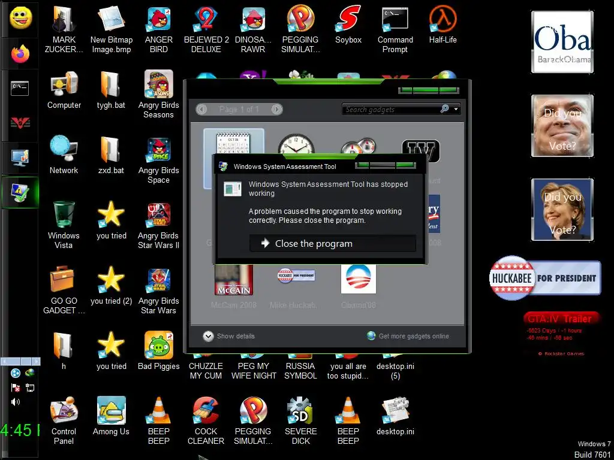Open the Command Prompt taskbar button

click(x=20, y=88)
